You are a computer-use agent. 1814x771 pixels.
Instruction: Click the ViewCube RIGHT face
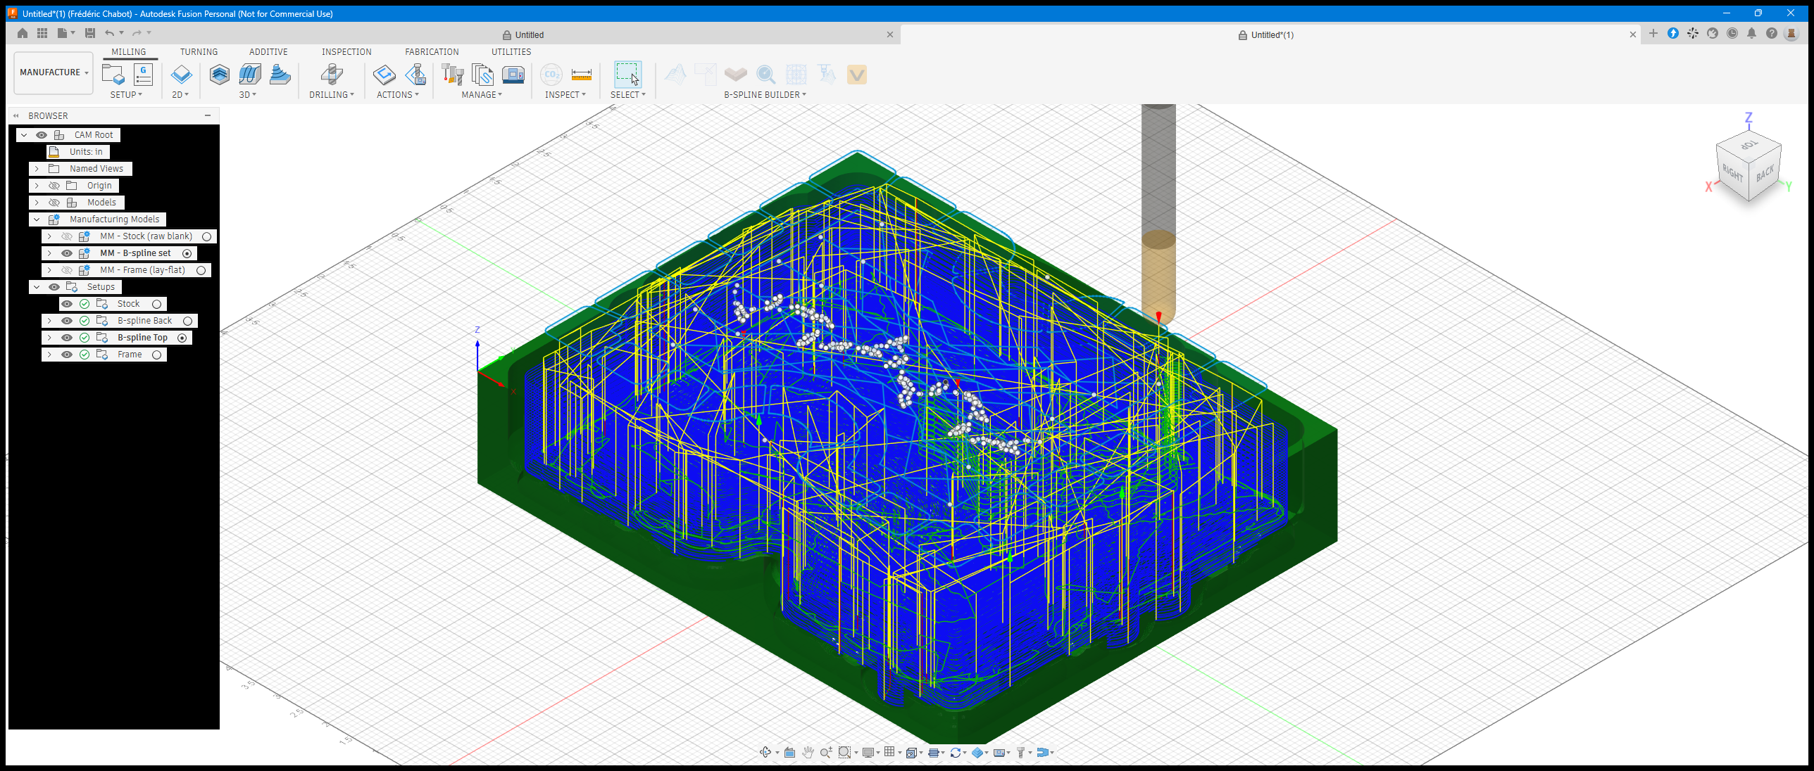1732,172
